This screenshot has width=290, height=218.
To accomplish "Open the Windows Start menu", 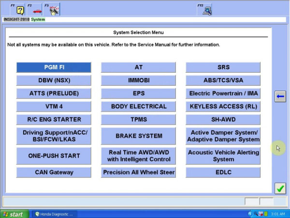I will pos(14,214).
